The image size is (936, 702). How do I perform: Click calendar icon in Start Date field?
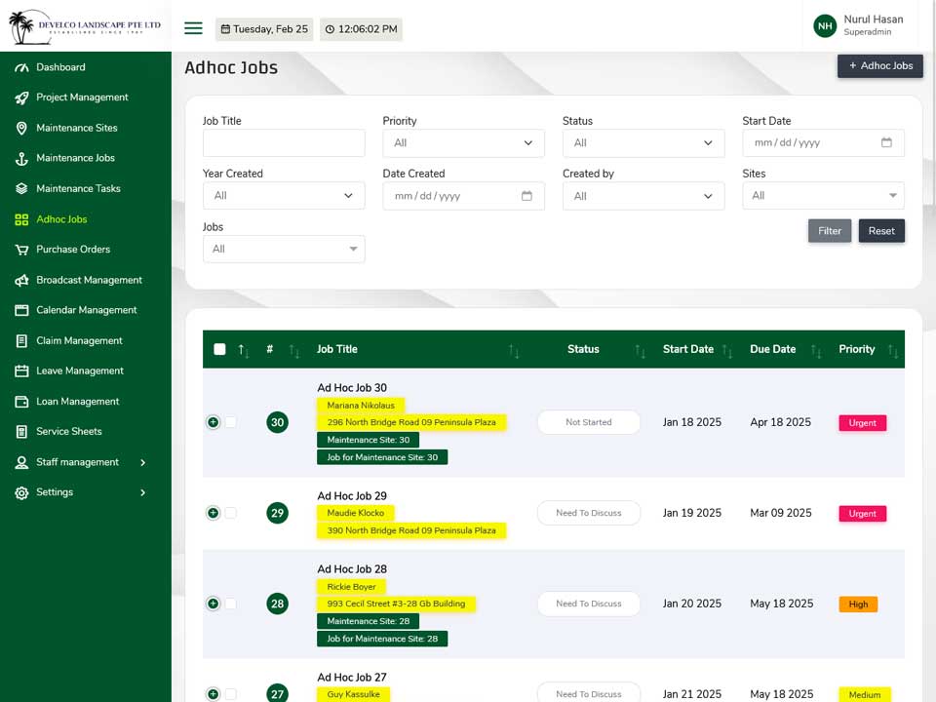tap(886, 142)
